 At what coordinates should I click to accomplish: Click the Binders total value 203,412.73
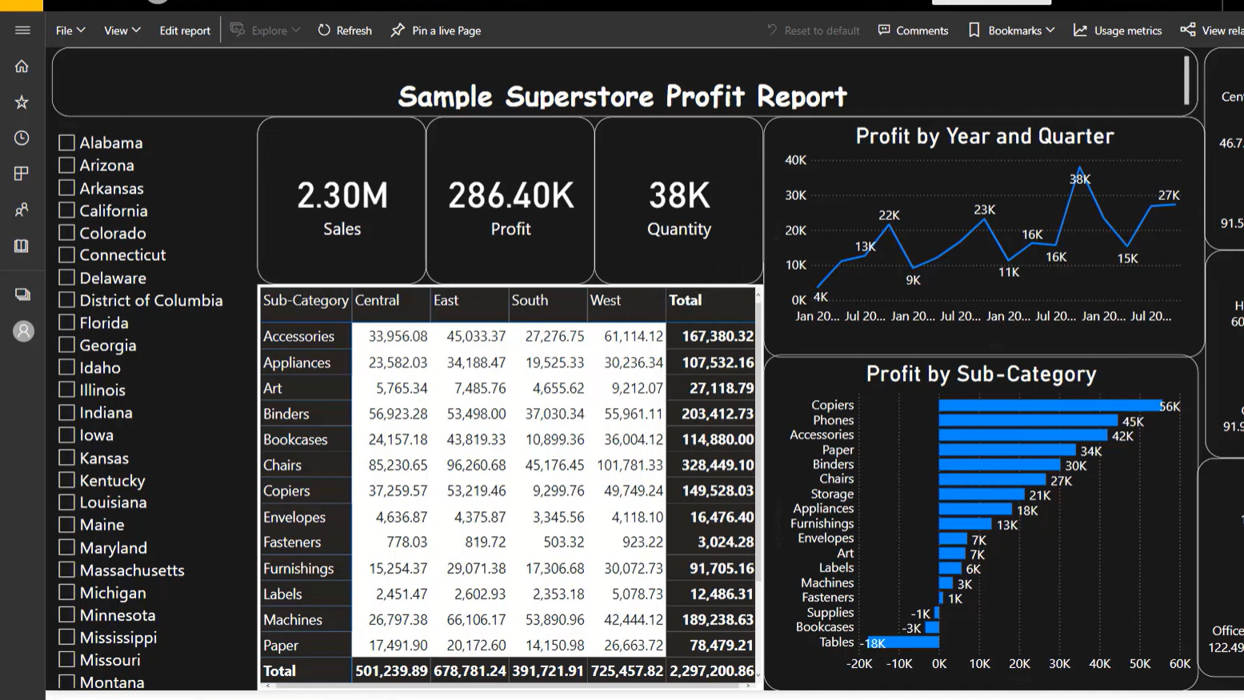718,414
